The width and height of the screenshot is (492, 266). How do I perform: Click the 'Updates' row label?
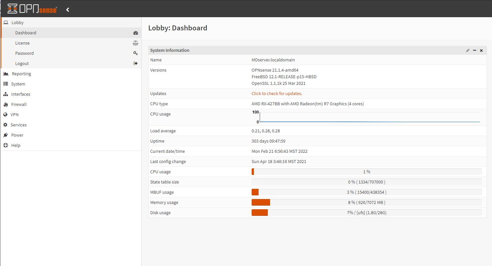coord(158,94)
